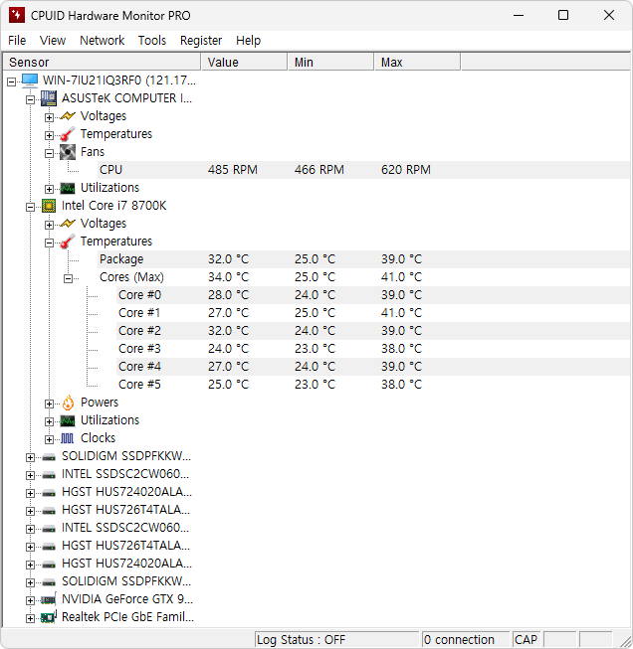Click the CAP indicator in status bar
633x649 pixels.
(x=527, y=639)
